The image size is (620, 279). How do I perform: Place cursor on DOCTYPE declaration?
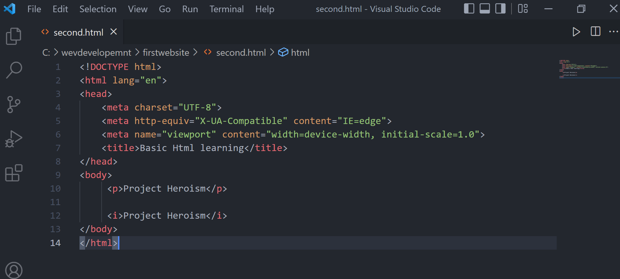[x=120, y=67]
